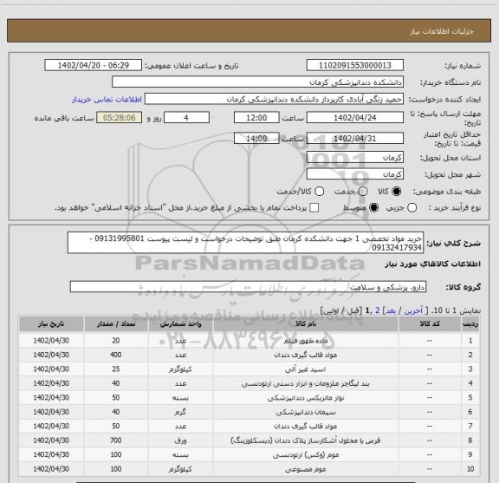
Task: Select item name in row 2
Action: pos(306,355)
